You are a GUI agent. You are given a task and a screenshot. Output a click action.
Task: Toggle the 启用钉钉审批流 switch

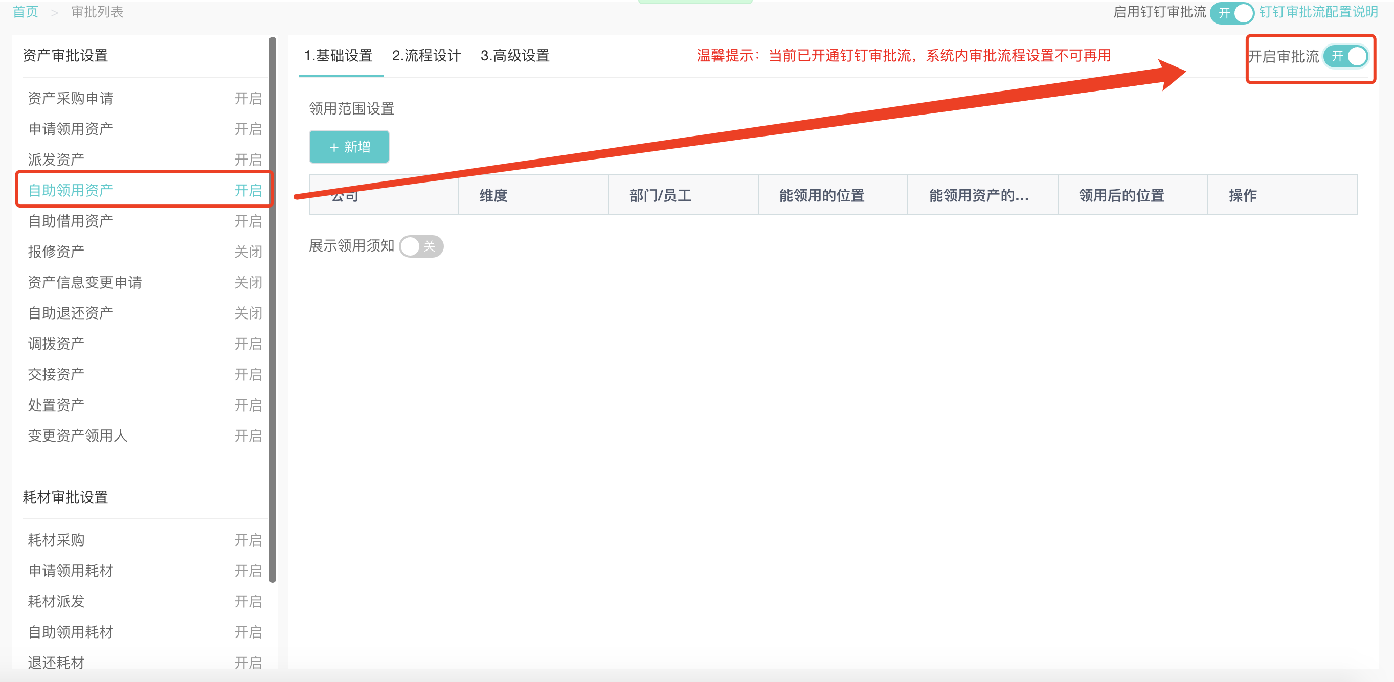click(1232, 12)
